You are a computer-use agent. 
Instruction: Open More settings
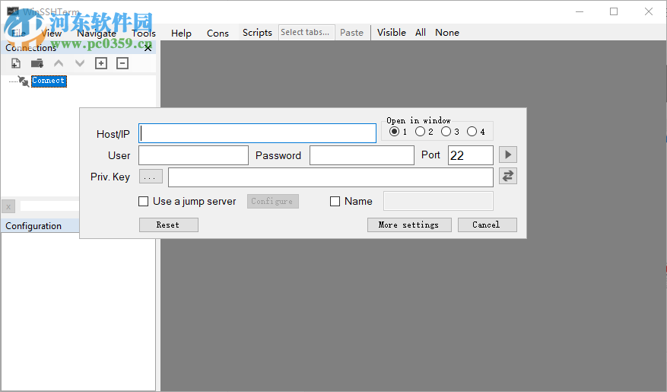point(409,225)
